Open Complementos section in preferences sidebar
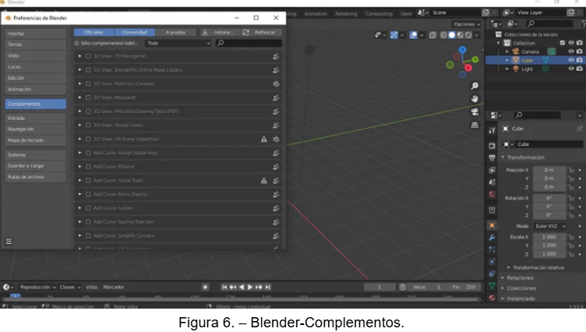 (36, 104)
